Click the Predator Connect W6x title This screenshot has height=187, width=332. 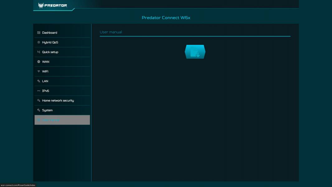166,18
